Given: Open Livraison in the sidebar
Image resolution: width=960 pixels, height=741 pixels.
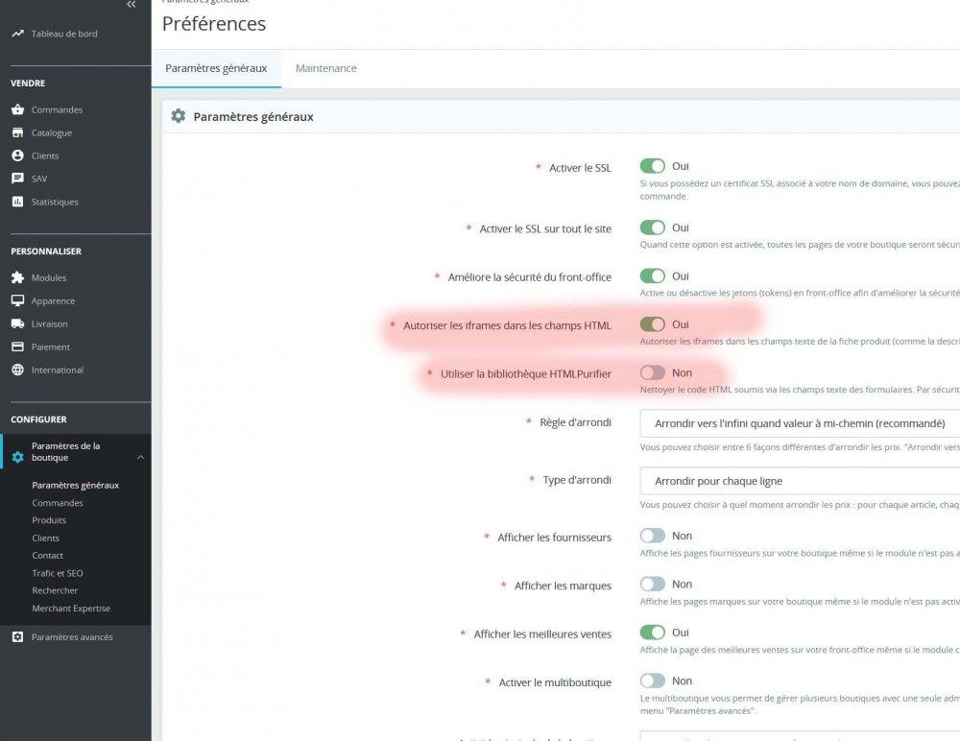Looking at the screenshot, I should (50, 324).
